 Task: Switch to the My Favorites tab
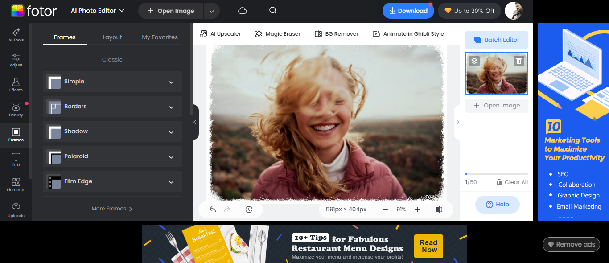(x=160, y=37)
